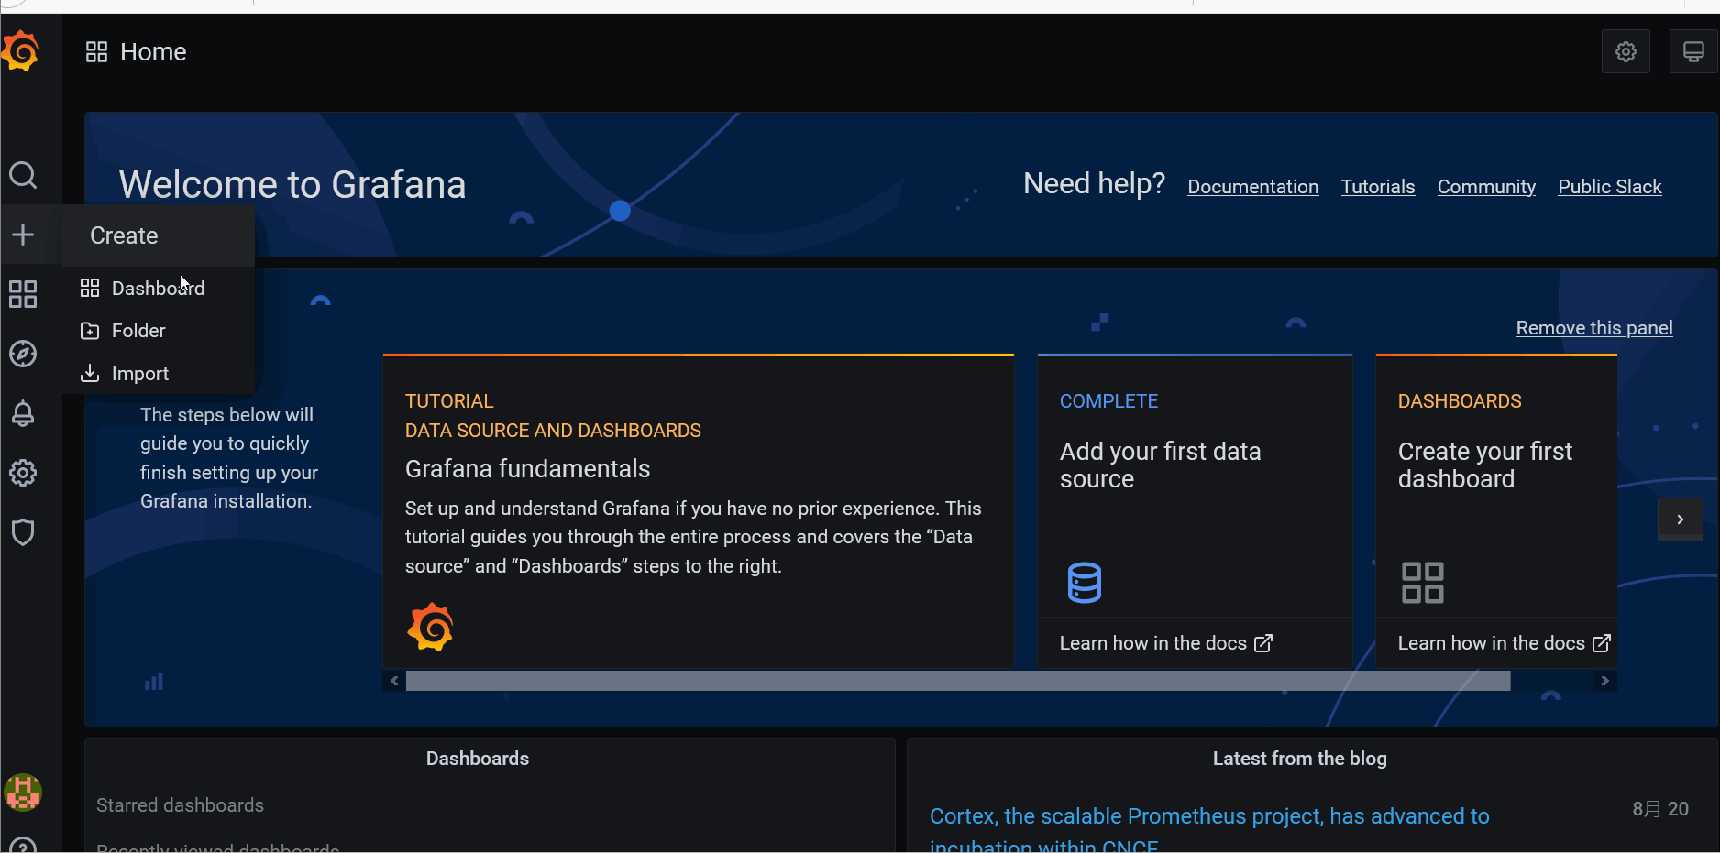The width and height of the screenshot is (1720, 853).
Task: Click the Grafana logo
Action: (21, 50)
